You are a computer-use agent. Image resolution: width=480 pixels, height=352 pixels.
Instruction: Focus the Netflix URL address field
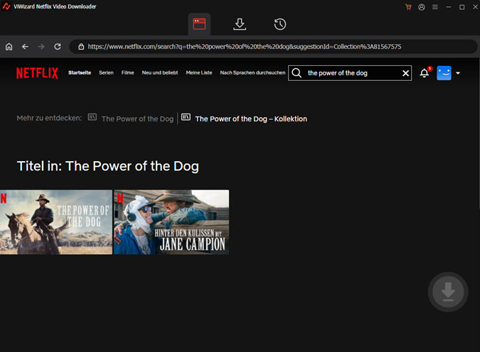273,46
